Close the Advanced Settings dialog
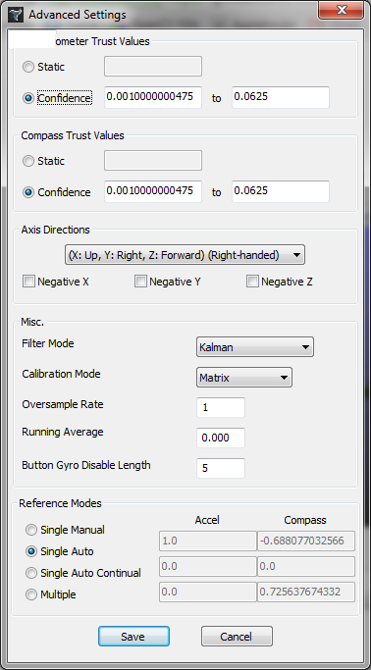This screenshot has width=371, height=670. pyautogui.click(x=342, y=10)
